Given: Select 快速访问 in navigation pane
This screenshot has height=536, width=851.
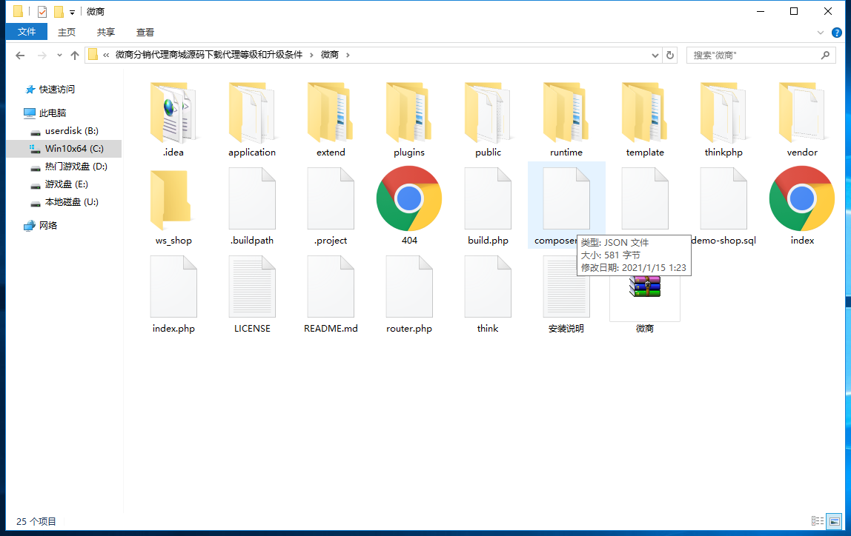Looking at the screenshot, I should (57, 90).
